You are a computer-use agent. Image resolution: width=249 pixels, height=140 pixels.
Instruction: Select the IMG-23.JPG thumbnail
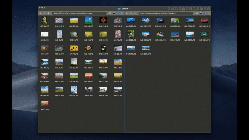[x=103, y=20]
